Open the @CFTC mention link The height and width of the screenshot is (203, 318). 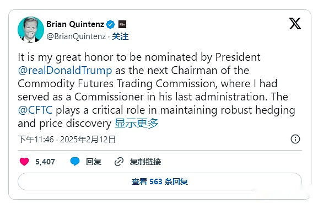coord(35,110)
